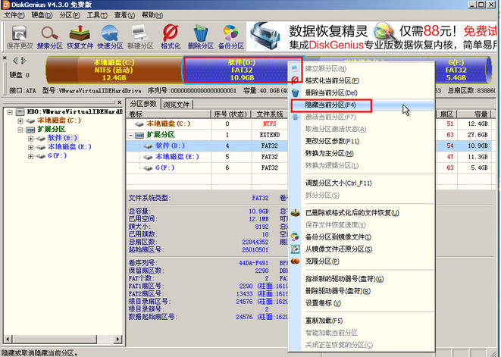This screenshot has width=501, height=357.
Task: Expand 本地磁盘(C:) in left tree
Action: [x=20, y=121]
